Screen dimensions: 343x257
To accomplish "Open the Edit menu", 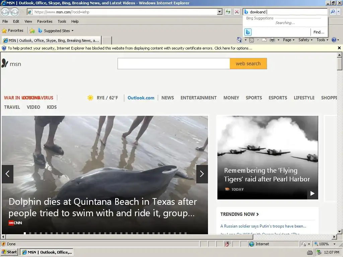I will click(16, 21).
